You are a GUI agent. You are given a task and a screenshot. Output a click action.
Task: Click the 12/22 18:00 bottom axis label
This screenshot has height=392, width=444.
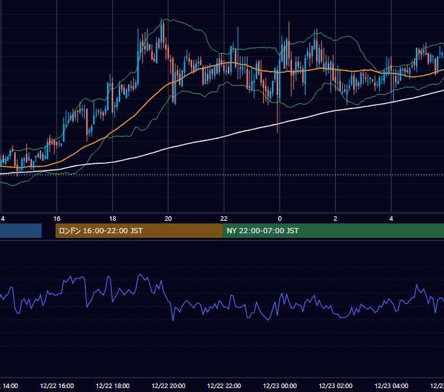coord(113,385)
